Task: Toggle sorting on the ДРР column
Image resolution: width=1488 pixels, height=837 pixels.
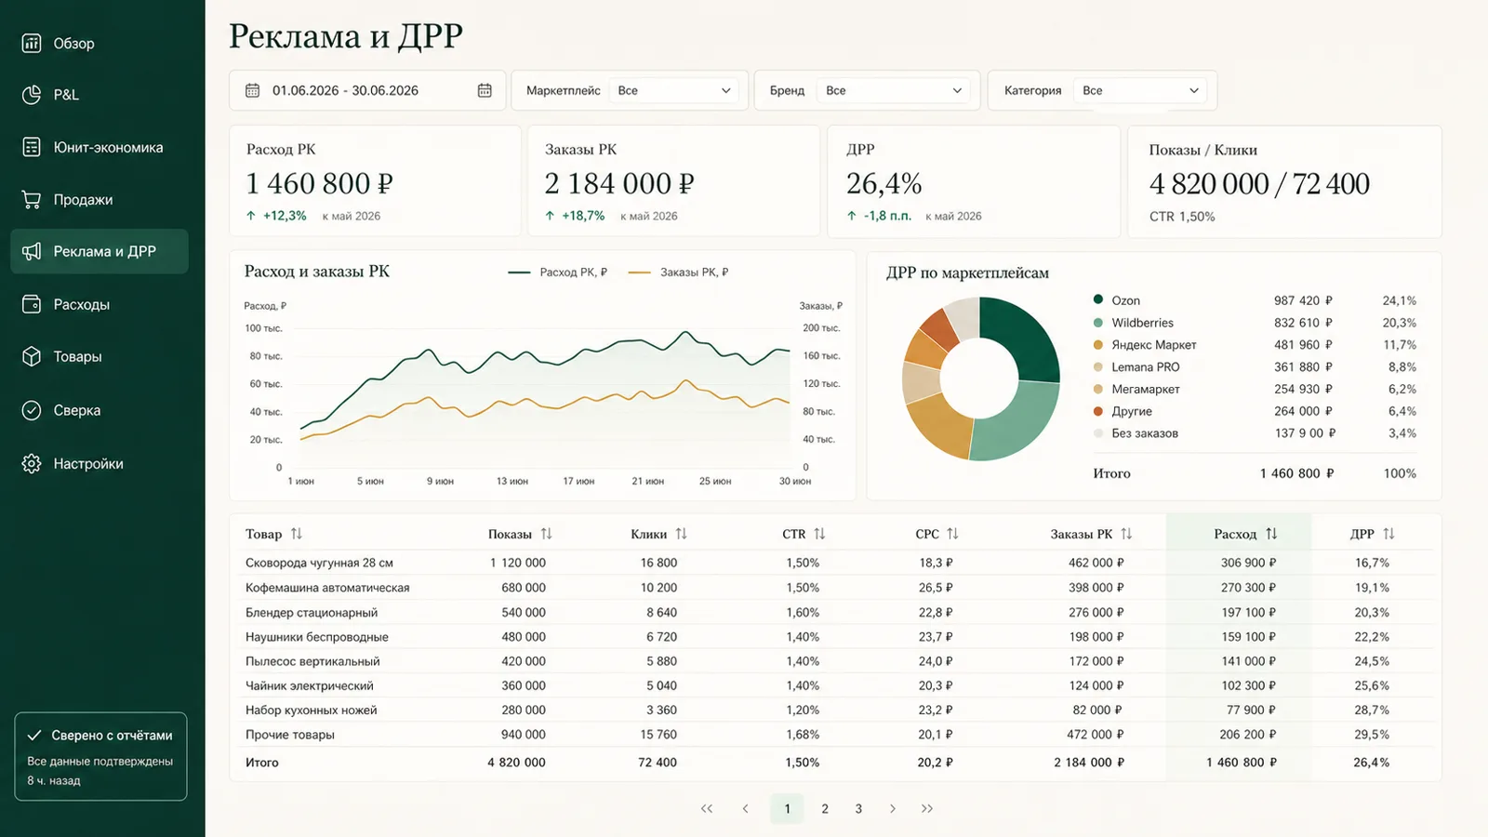Action: 1388,534
